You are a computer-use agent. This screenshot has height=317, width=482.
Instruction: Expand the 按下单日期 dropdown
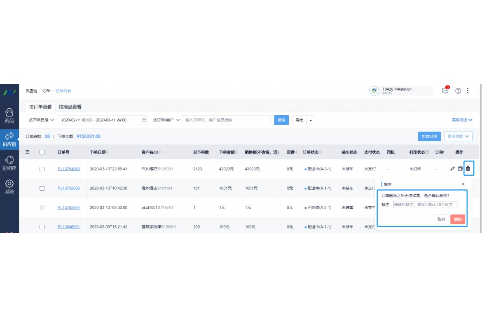(41, 120)
